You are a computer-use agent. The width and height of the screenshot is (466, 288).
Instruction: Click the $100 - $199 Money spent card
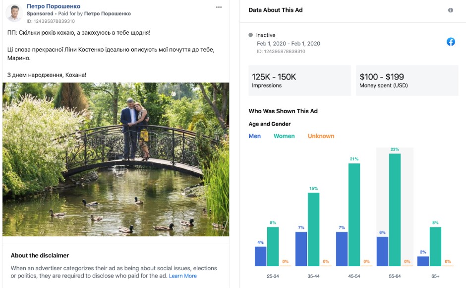(407, 80)
